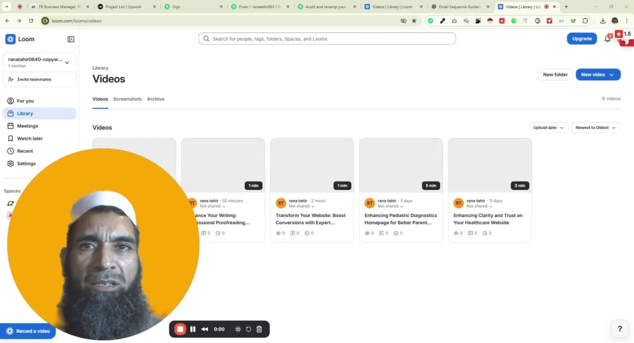The width and height of the screenshot is (634, 343).
Task: Click the camera extension icon in toolbar
Action: click(x=454, y=21)
